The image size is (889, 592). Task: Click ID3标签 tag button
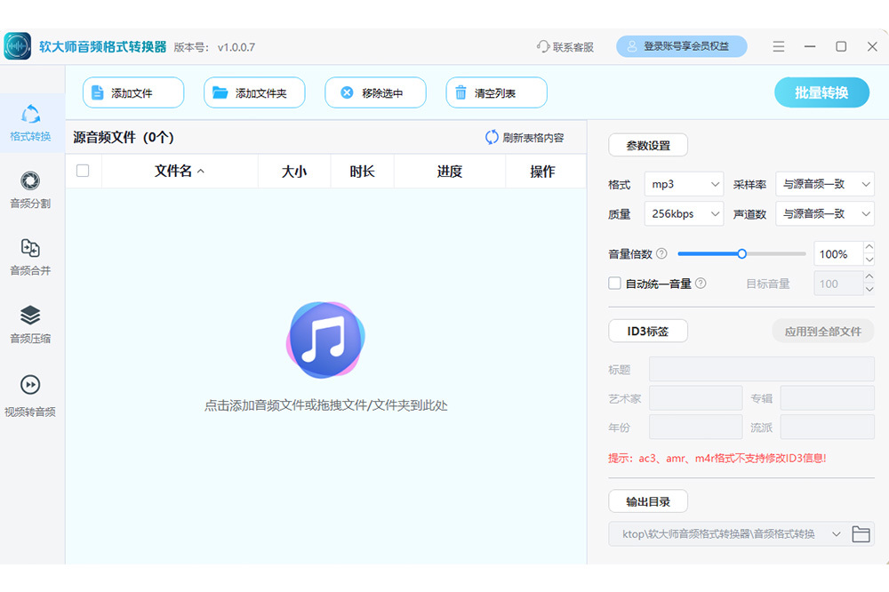point(648,332)
